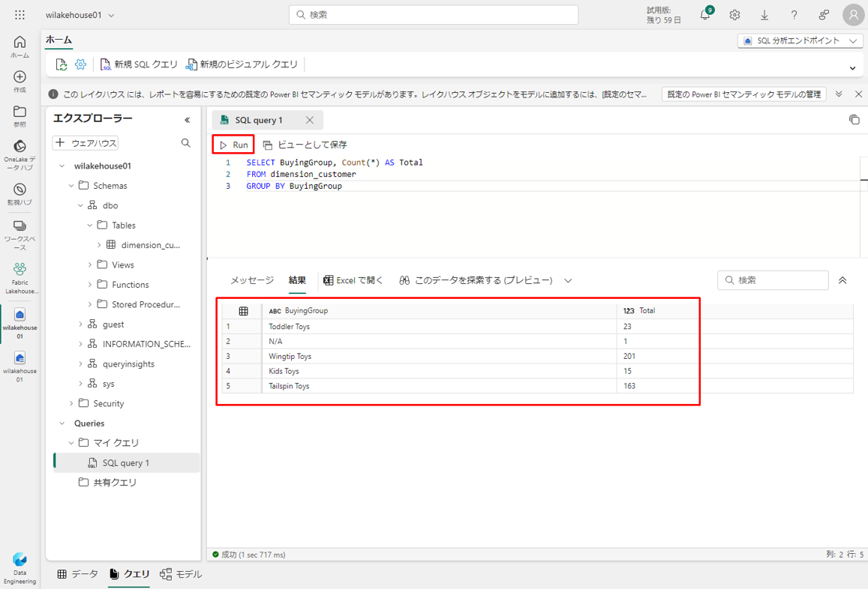The image size is (868, 589).
Task: Click the top 検索 search box
Action: [434, 15]
